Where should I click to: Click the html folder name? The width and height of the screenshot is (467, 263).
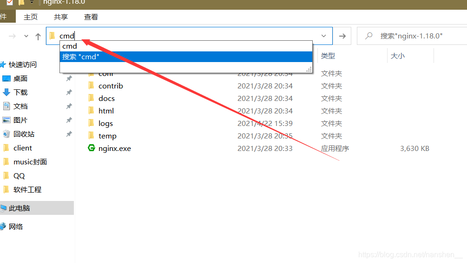(x=106, y=111)
